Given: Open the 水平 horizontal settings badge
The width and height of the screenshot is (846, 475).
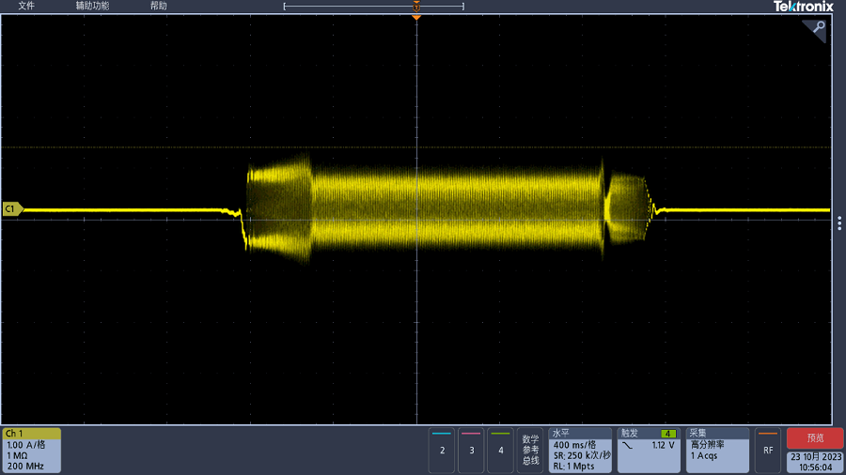Looking at the screenshot, I should [x=580, y=450].
